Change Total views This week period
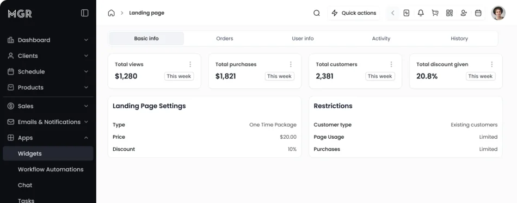517x203 pixels. [x=179, y=76]
